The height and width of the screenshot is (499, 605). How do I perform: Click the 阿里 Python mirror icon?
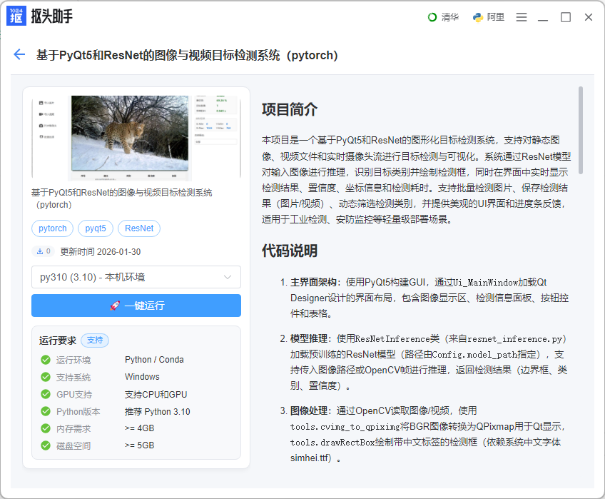(478, 17)
